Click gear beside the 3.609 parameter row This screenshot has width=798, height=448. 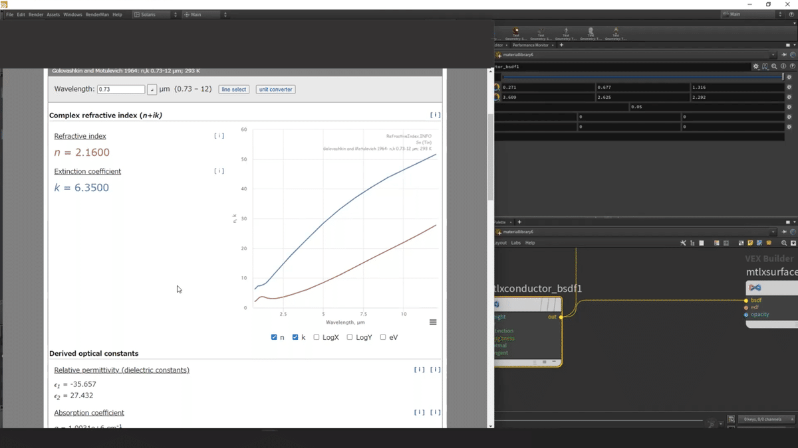pos(789,97)
